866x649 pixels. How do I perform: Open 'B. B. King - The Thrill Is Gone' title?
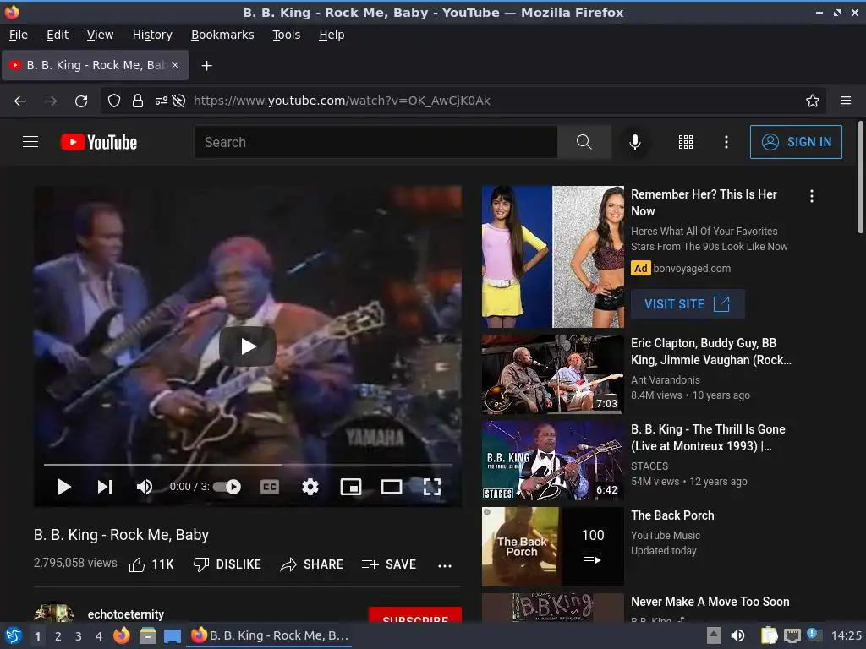pos(708,438)
